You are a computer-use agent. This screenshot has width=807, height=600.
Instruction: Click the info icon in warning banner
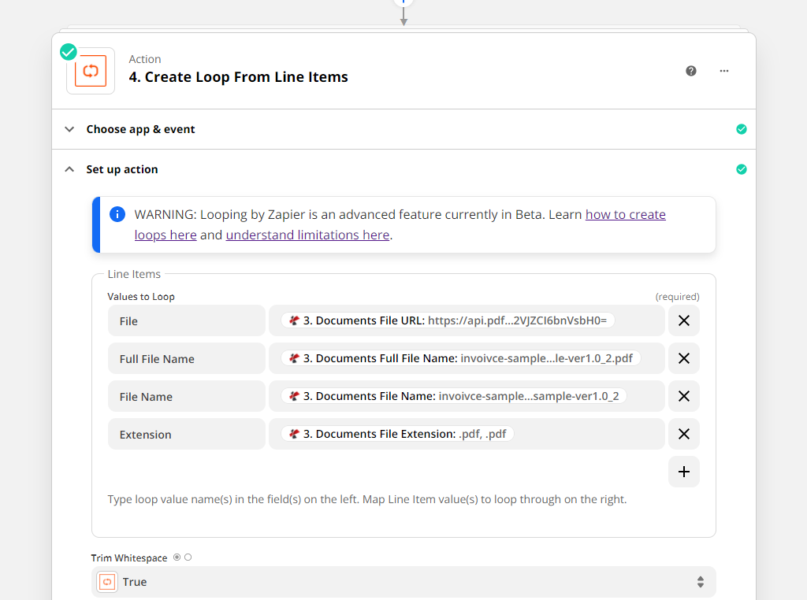[x=117, y=214]
